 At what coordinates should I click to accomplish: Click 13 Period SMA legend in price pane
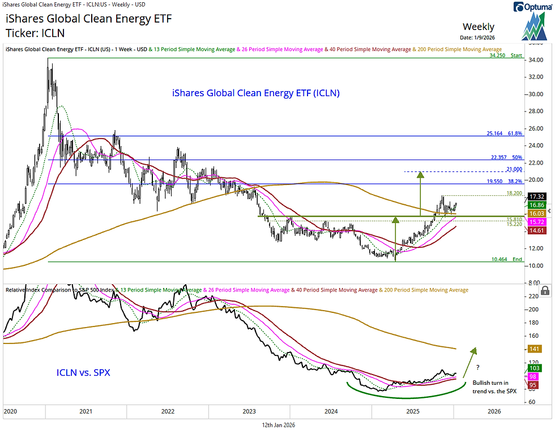click(x=192, y=50)
